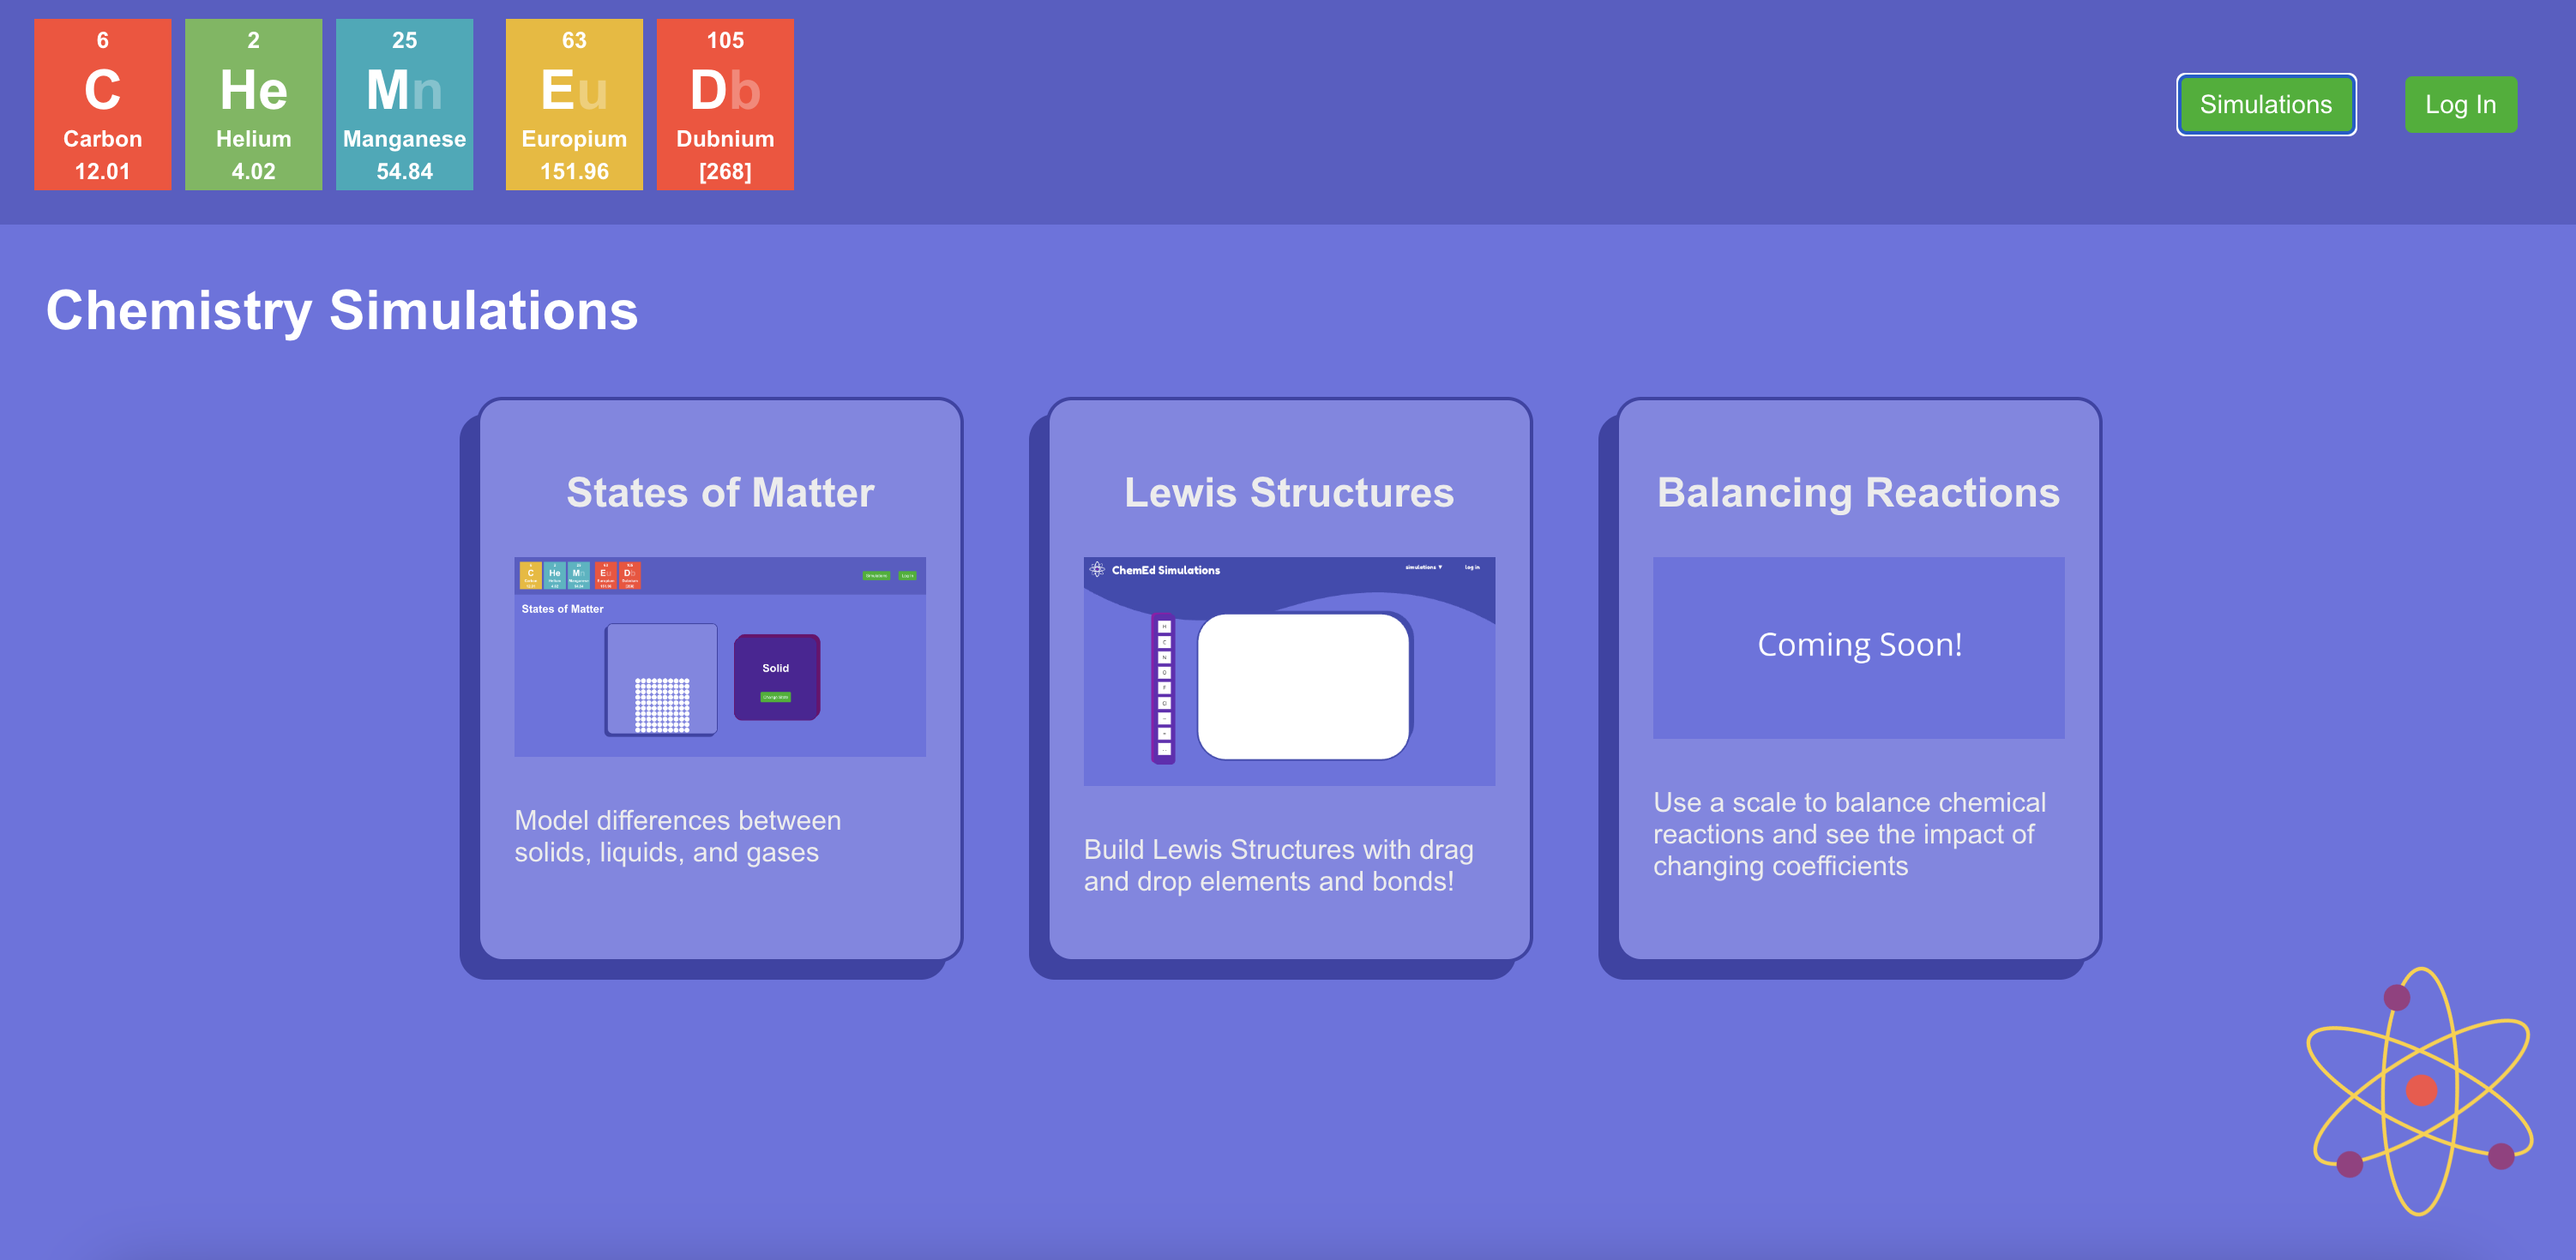2576x1260 pixels.
Task: Select the States of Matter card title
Action: (720, 493)
